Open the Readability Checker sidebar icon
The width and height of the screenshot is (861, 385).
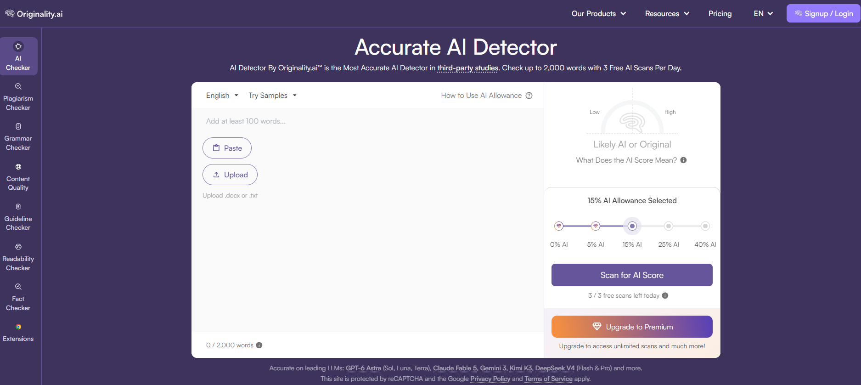[18, 247]
